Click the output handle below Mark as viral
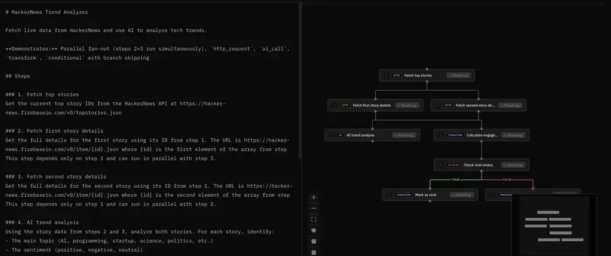 click(430, 201)
